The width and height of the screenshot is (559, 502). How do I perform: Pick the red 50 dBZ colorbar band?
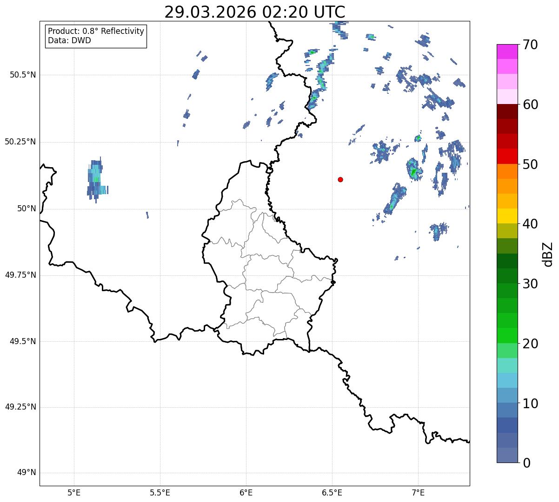tap(507, 156)
